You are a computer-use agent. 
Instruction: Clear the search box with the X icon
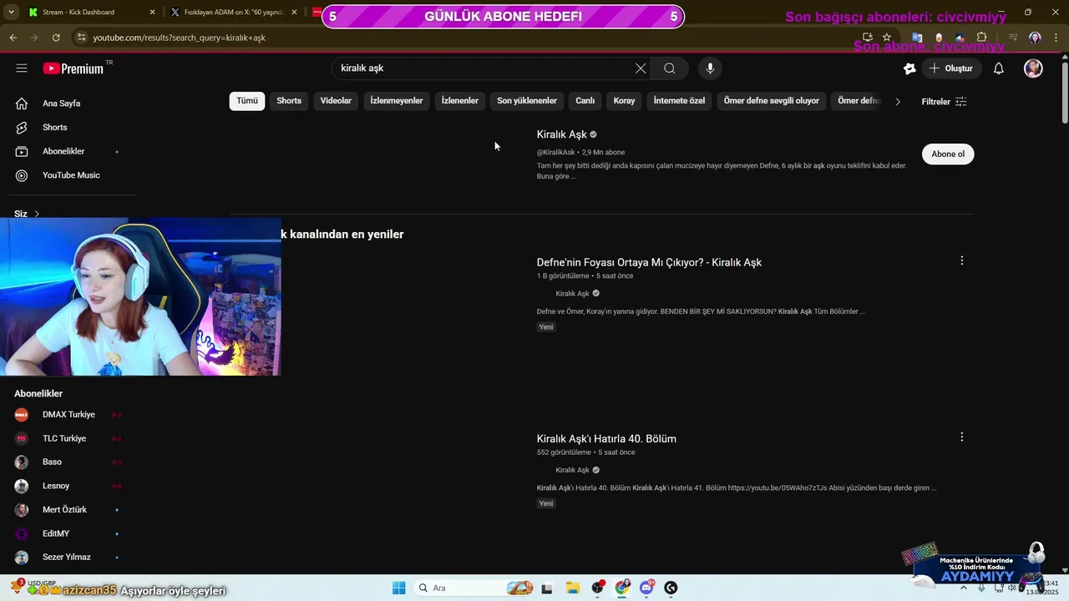pyautogui.click(x=641, y=68)
